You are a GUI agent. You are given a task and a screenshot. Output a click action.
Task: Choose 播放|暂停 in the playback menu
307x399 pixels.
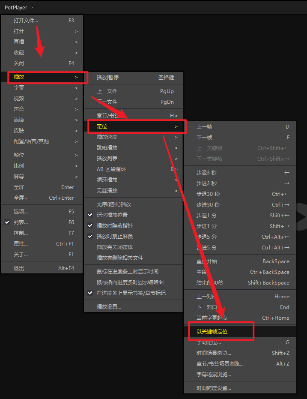click(107, 78)
